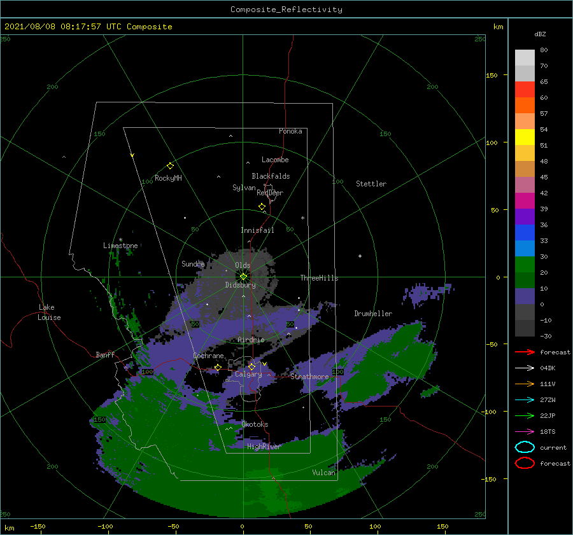Click the white plus marker east of ThreeHills
This screenshot has height=535, width=573.
(360, 256)
